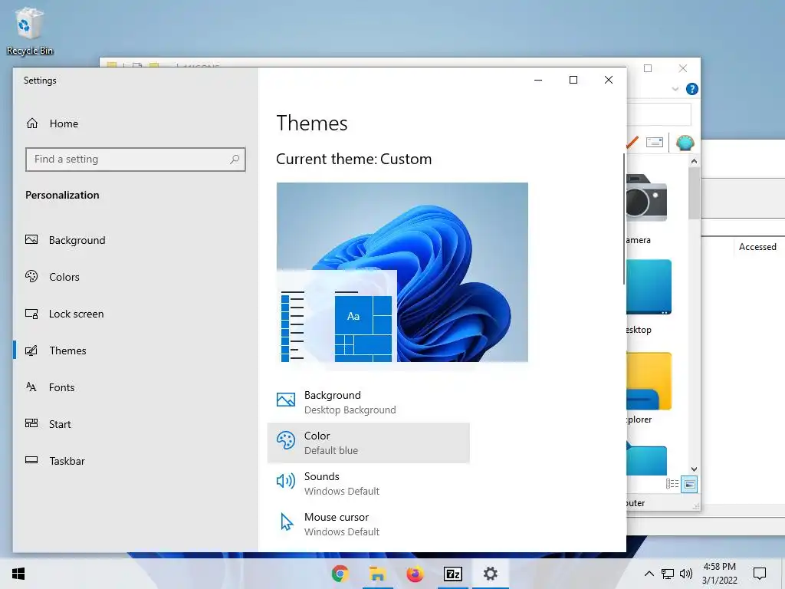Open the Camera item in Explorer window
Screen dimensions: 785x589
(x=645, y=209)
